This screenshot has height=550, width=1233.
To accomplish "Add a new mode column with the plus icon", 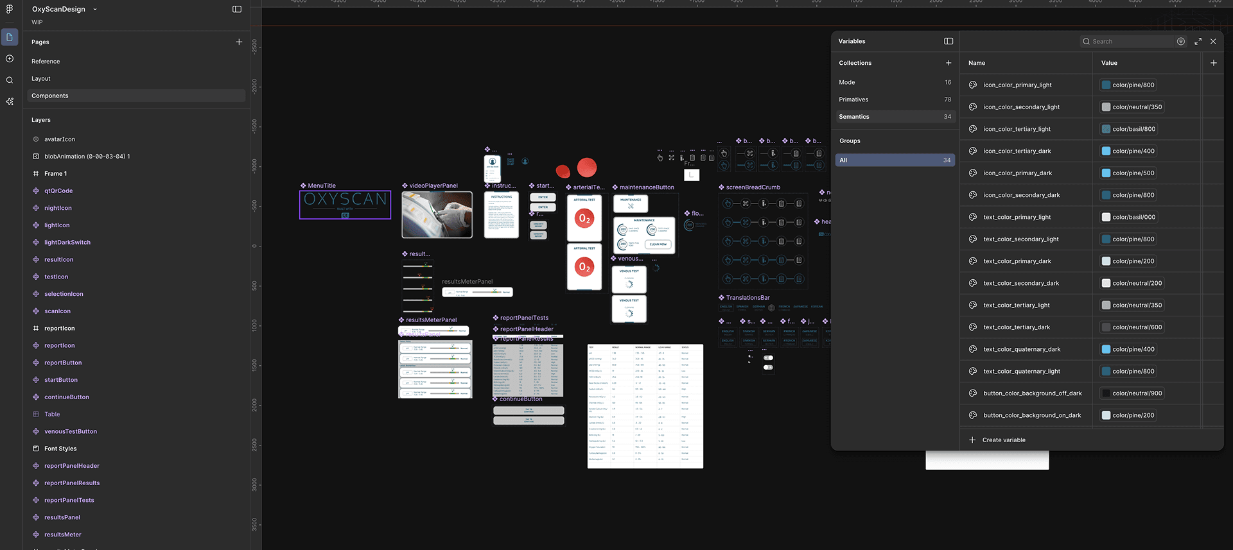I will 1213,63.
